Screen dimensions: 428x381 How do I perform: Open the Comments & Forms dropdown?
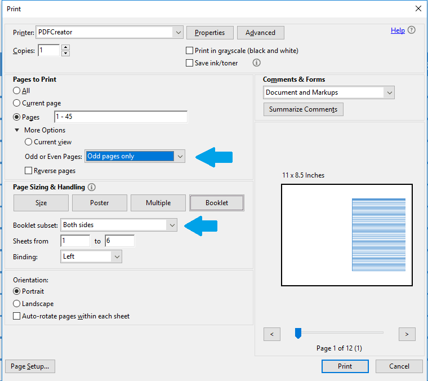tap(329, 92)
